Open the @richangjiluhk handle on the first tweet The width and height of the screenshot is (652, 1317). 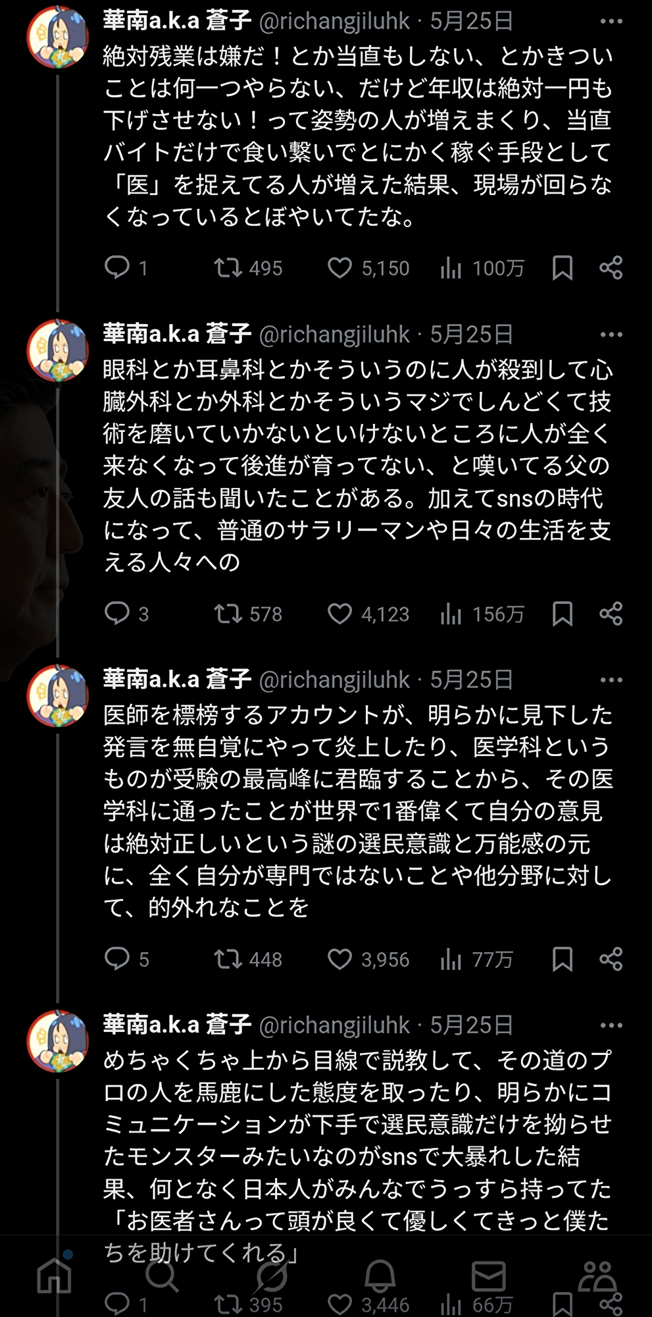334,22
